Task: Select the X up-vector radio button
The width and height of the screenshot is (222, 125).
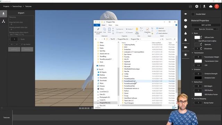Action: point(10,44)
